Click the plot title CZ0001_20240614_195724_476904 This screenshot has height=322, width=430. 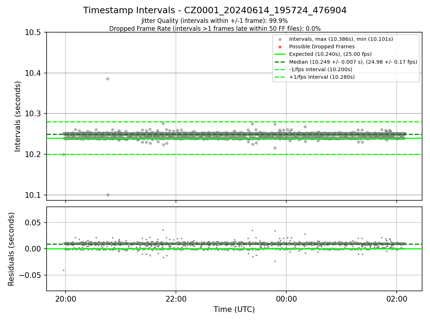coord(215,10)
